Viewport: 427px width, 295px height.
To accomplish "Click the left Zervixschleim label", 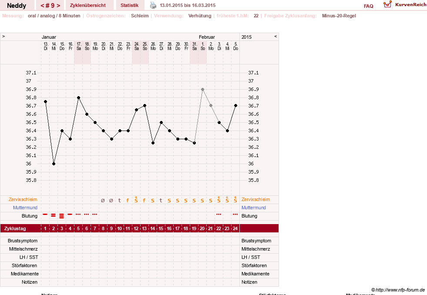I will tap(23, 199).
